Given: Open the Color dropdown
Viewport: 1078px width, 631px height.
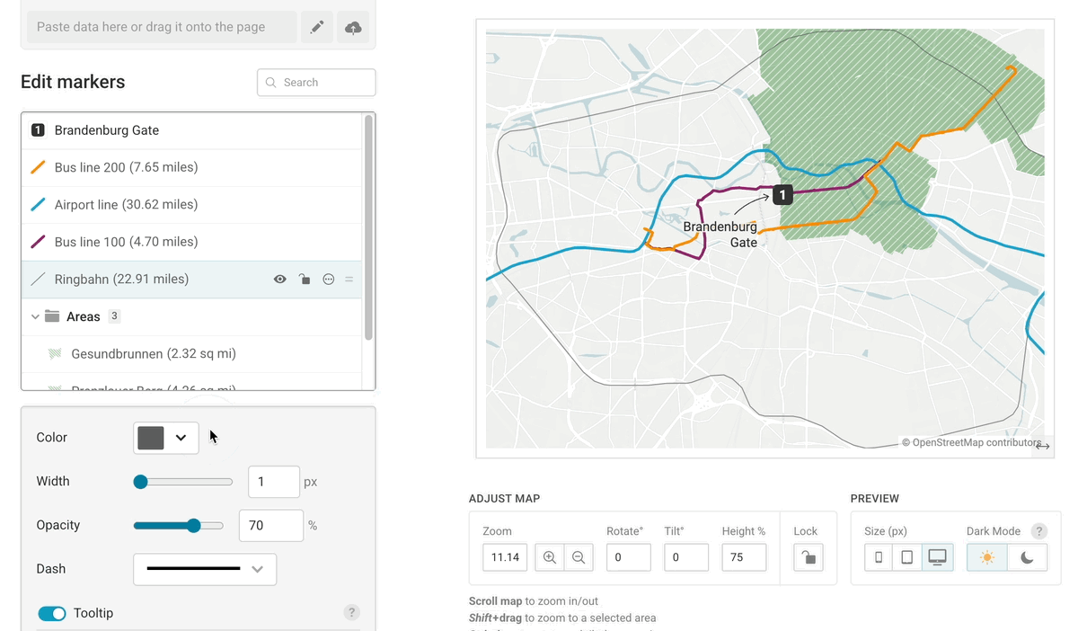Looking at the screenshot, I should (166, 438).
